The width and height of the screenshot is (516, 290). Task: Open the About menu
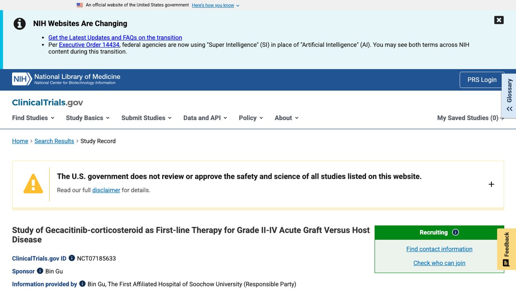(x=287, y=118)
